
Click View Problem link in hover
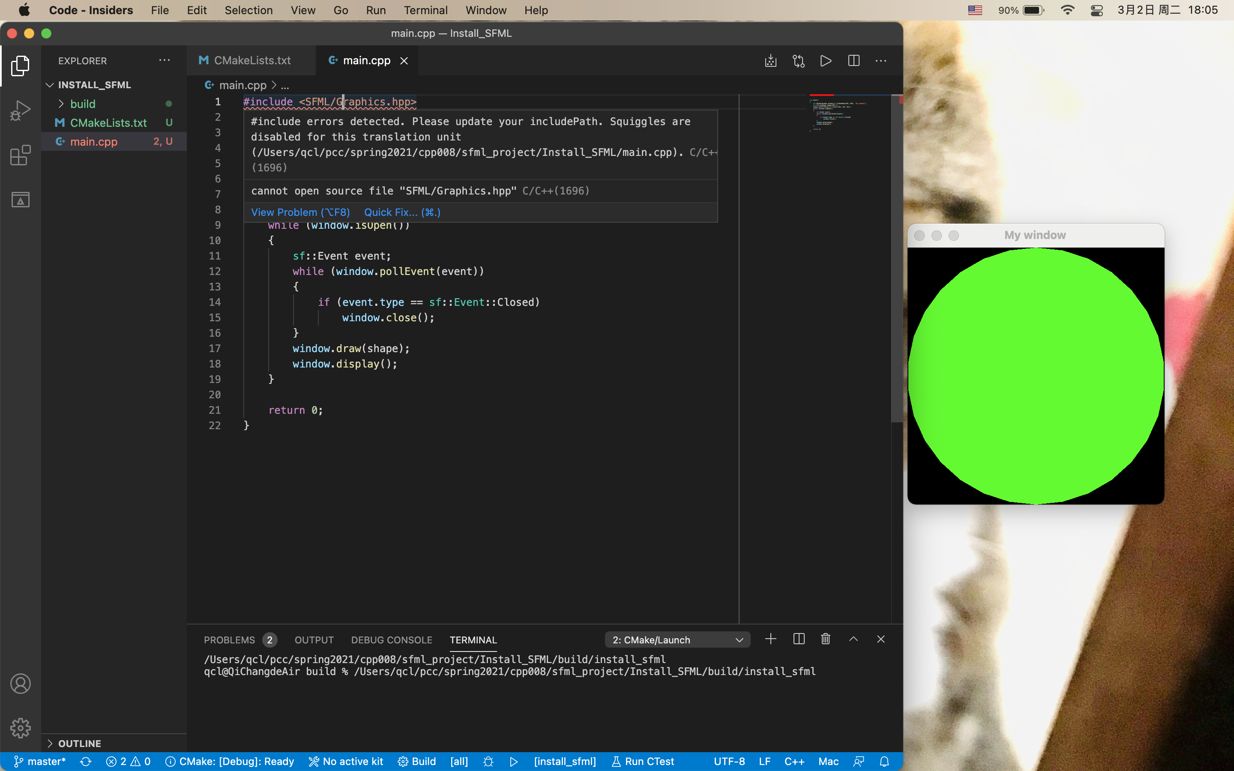point(300,212)
